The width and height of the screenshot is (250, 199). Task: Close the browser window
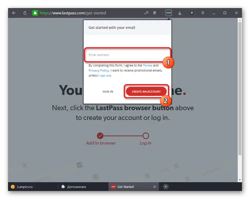tap(236, 13)
